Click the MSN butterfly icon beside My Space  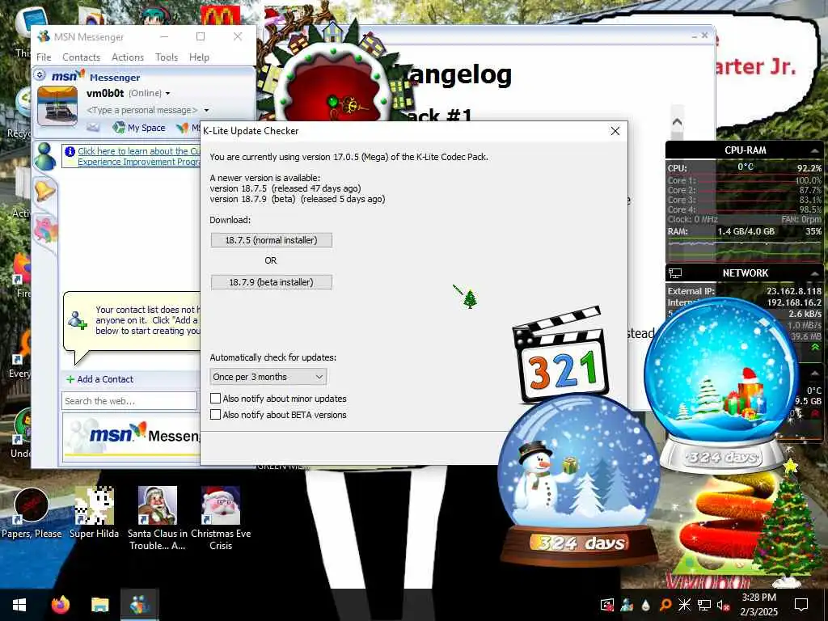(182, 127)
